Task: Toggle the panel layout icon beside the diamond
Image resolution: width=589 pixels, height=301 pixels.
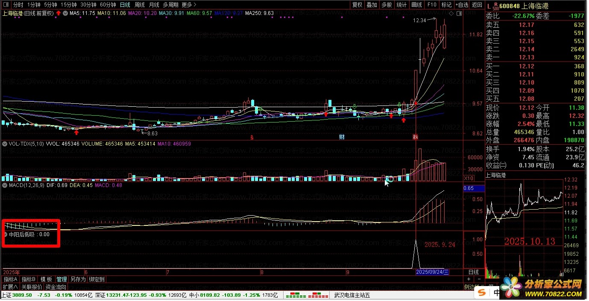Action: click(x=459, y=14)
